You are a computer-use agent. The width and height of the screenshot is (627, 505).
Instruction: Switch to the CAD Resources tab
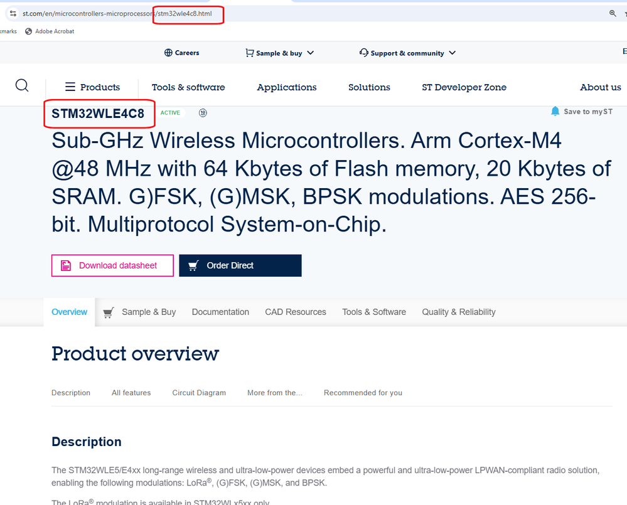point(296,312)
